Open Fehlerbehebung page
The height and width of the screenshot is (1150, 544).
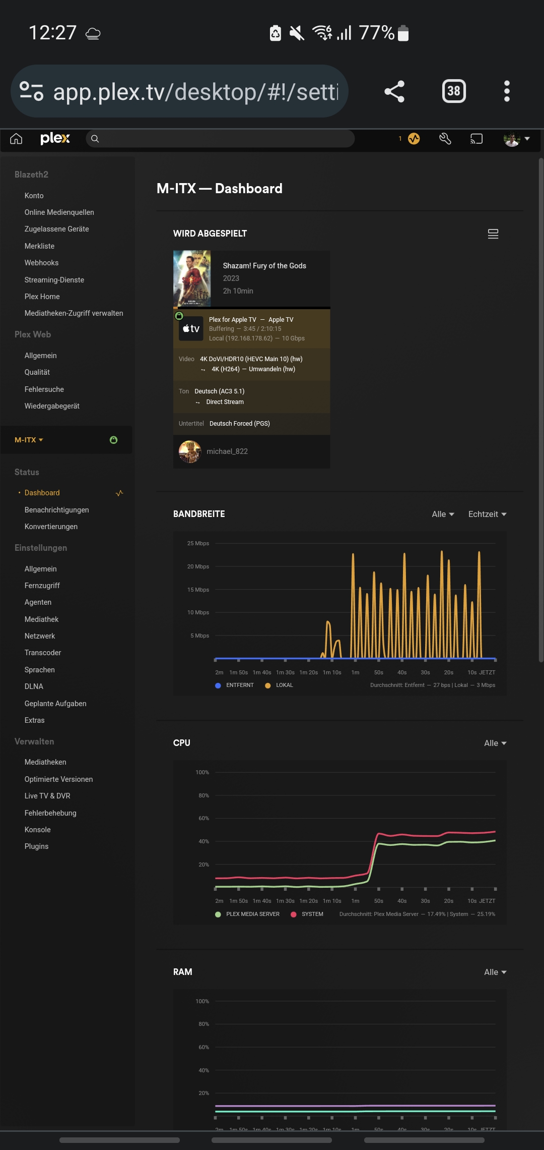pos(50,813)
